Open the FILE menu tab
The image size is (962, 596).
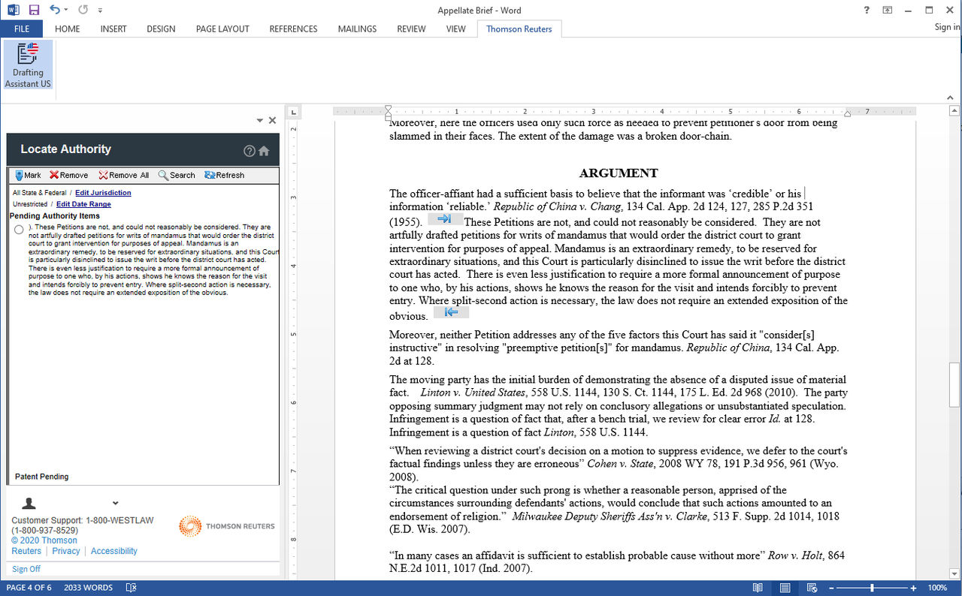[22, 29]
